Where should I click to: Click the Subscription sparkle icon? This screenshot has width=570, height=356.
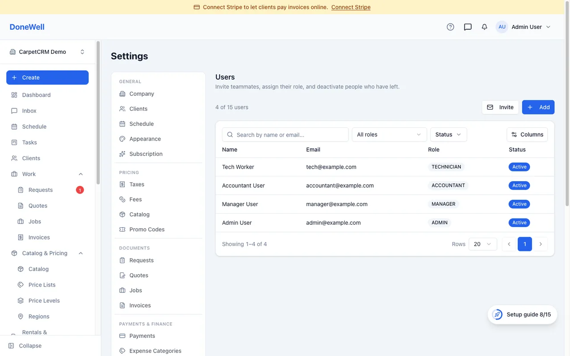coord(122,154)
